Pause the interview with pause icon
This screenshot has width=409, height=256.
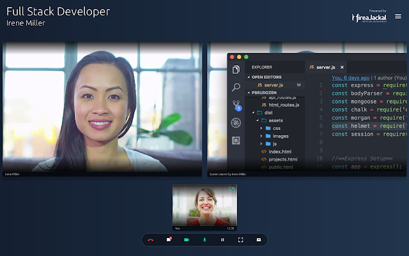pyautogui.click(x=222, y=239)
